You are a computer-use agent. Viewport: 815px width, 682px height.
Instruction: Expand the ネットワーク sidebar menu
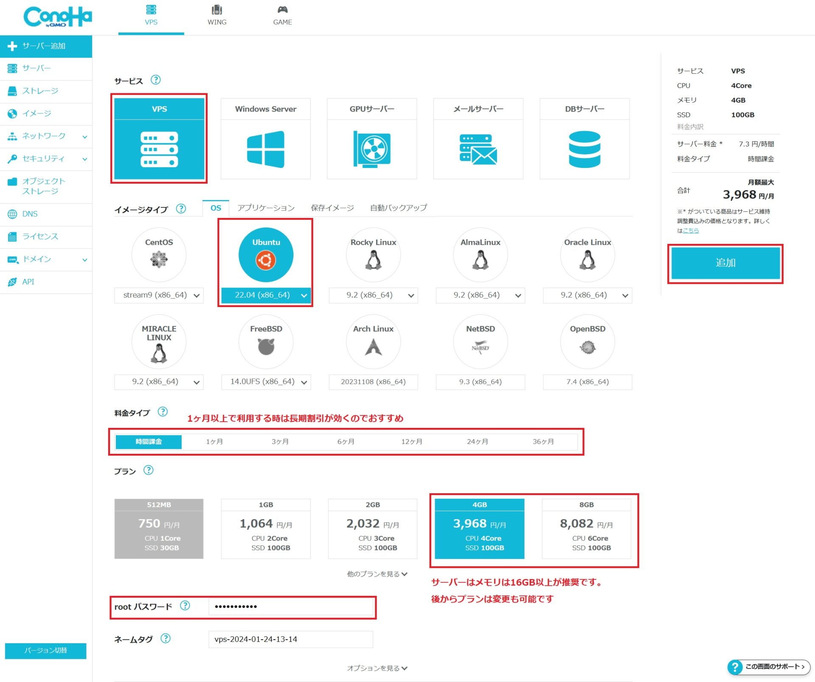[x=46, y=136]
